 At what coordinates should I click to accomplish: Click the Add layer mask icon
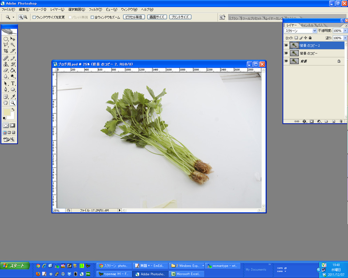[x=311, y=121]
